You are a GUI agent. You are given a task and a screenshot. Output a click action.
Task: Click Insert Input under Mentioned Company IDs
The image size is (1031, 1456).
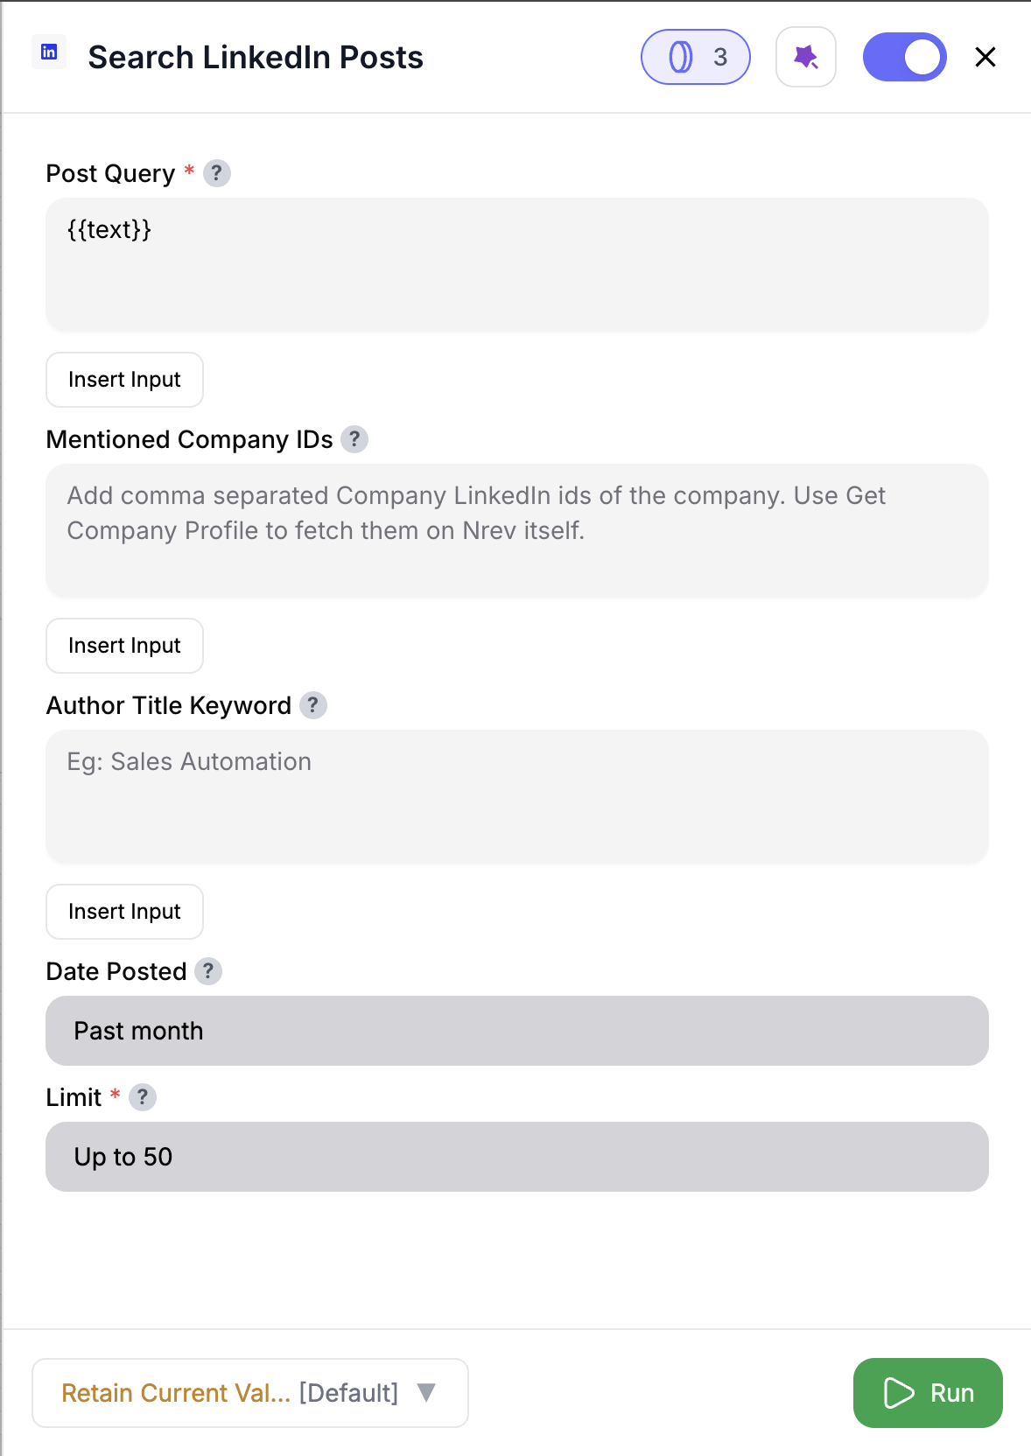(124, 646)
